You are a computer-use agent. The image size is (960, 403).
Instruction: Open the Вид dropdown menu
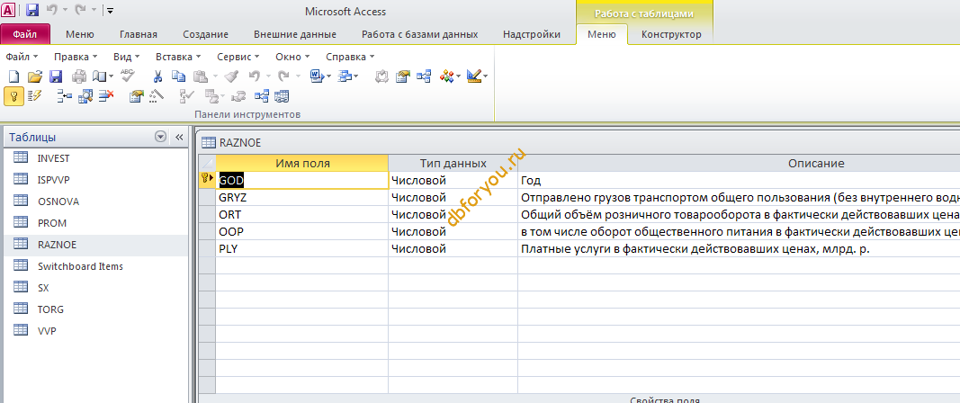click(x=127, y=57)
